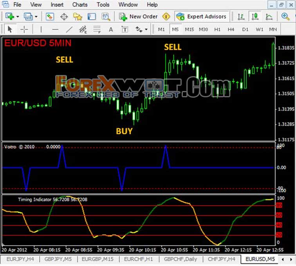Switch to M1 timeframe
296x266 pixels.
click(161, 29)
